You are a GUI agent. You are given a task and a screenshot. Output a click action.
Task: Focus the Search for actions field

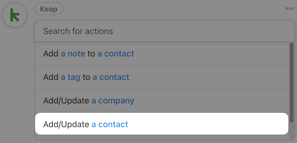pos(164,31)
